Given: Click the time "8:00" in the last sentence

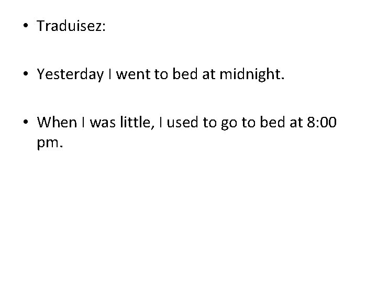Looking at the screenshot, I should pos(321,122).
